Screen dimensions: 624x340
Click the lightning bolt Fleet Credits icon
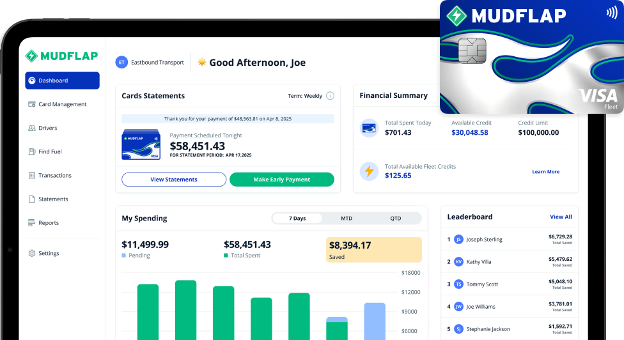369,171
